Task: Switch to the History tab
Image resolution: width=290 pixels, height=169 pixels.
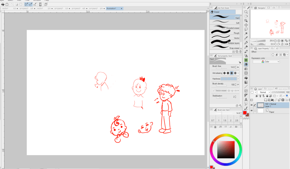Action: click(x=269, y=89)
